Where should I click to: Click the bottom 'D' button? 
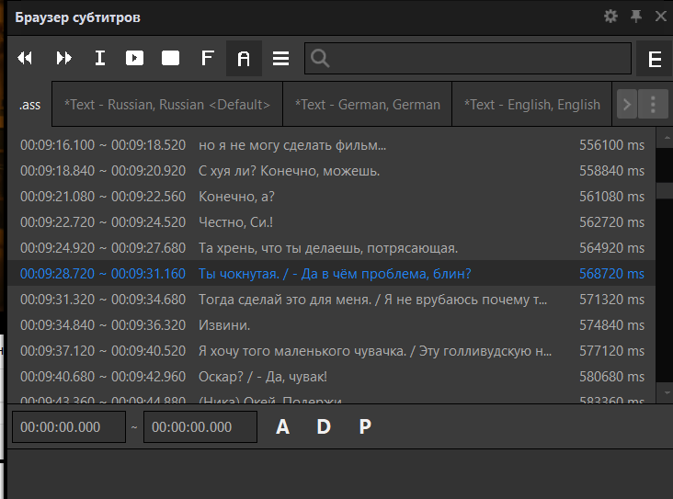click(324, 427)
